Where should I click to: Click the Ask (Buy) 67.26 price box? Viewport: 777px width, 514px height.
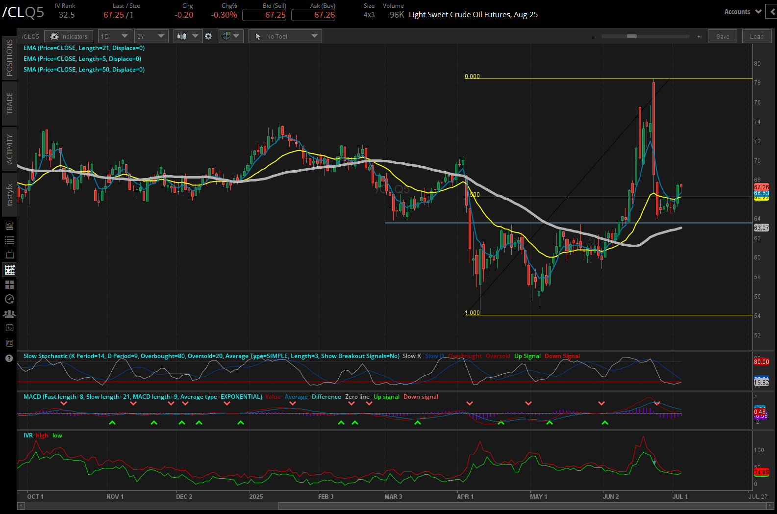pos(313,15)
